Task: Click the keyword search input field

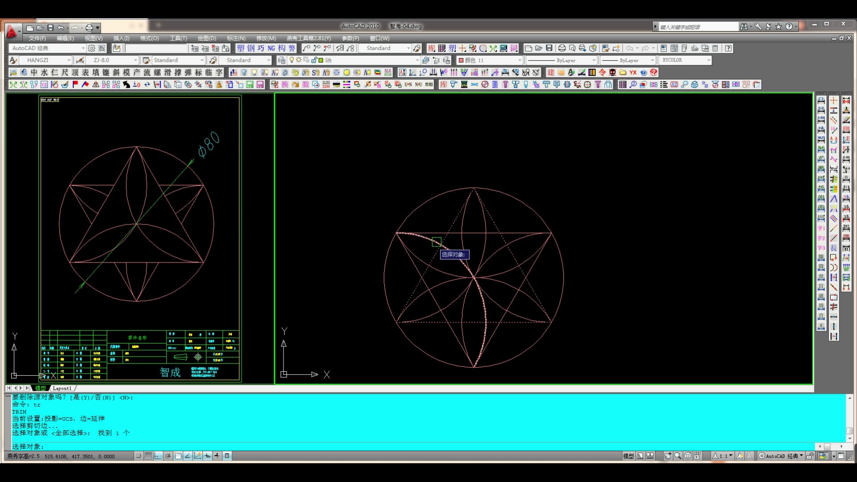Action: 698,27
